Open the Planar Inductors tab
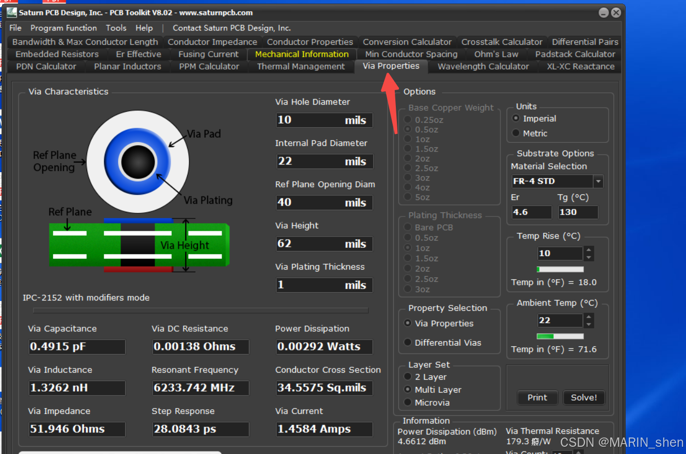Viewport: 686px width, 454px height. 127,66
